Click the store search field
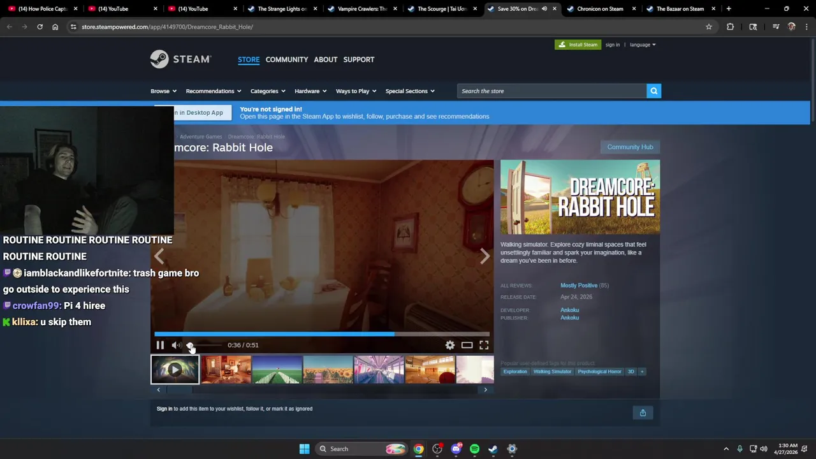816x459 pixels. tap(551, 91)
